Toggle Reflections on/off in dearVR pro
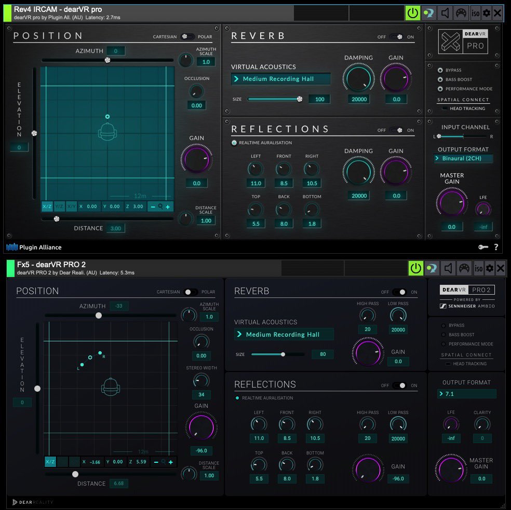Viewport: 511px width, 510px height. (397, 130)
